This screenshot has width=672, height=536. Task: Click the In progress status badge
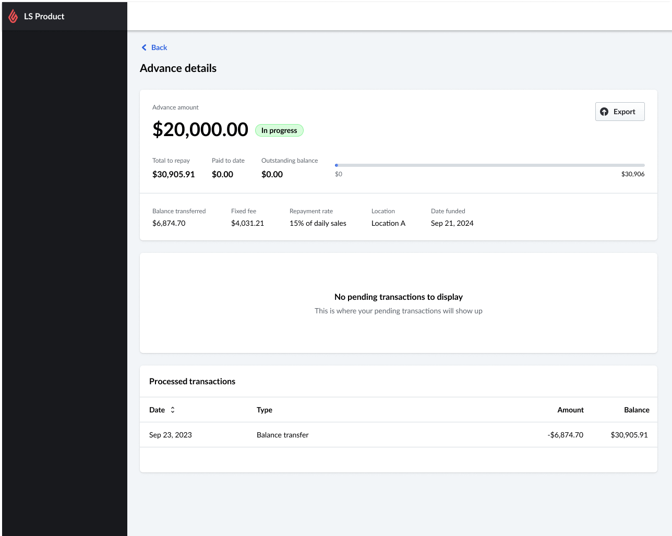tap(279, 130)
